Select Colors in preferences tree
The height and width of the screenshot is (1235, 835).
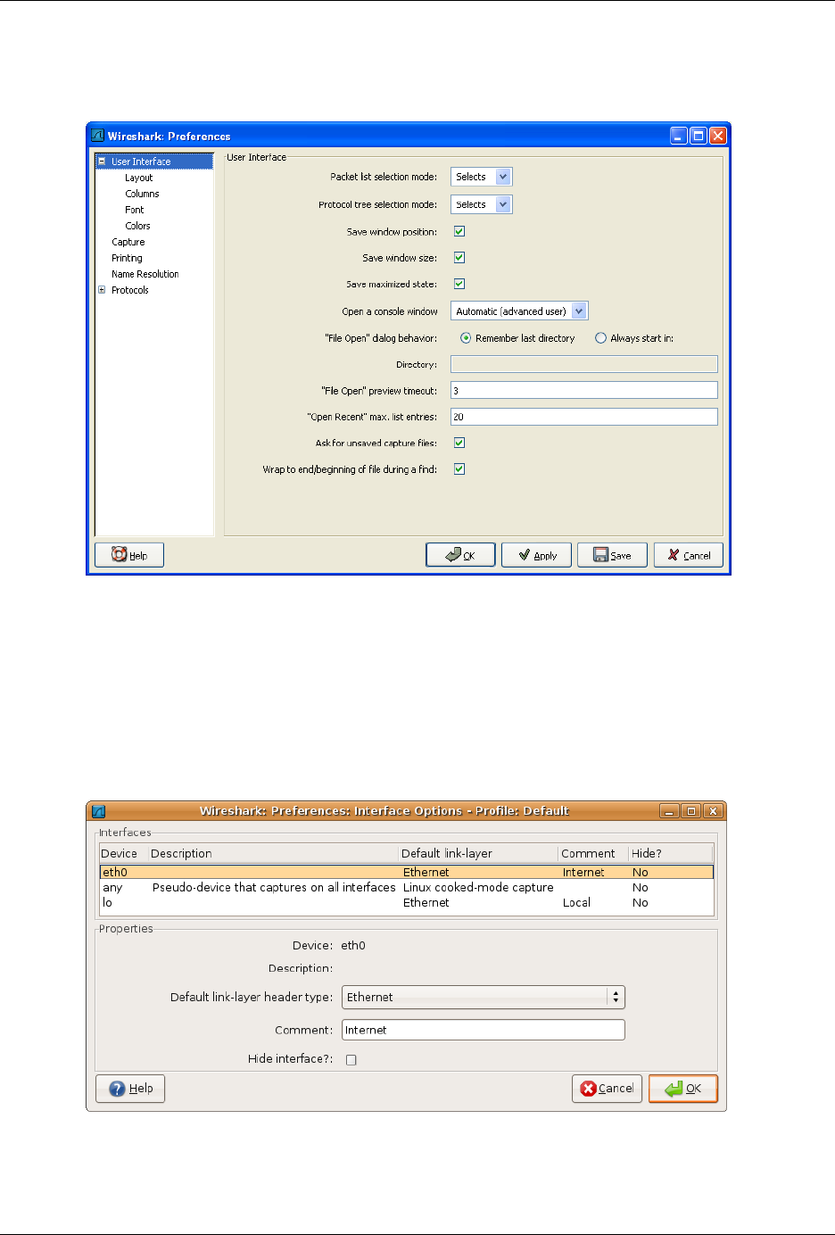[138, 226]
